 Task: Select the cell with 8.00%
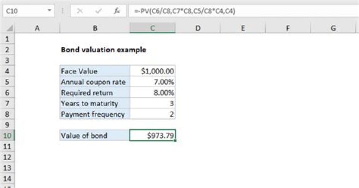153,93
